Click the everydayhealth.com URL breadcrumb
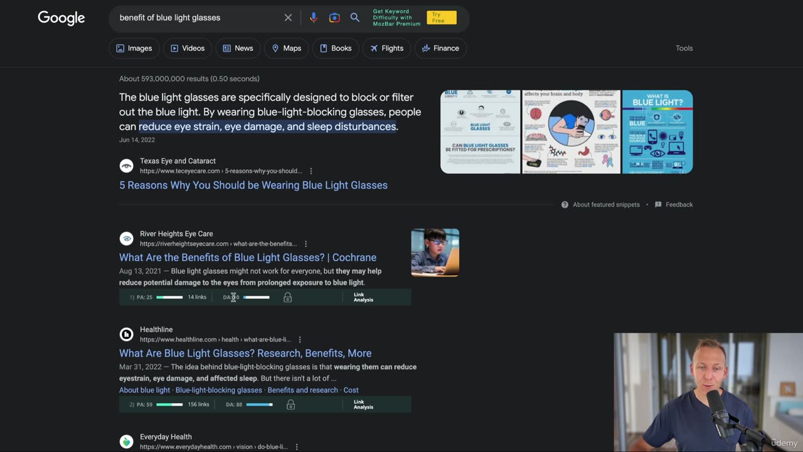 [213, 447]
